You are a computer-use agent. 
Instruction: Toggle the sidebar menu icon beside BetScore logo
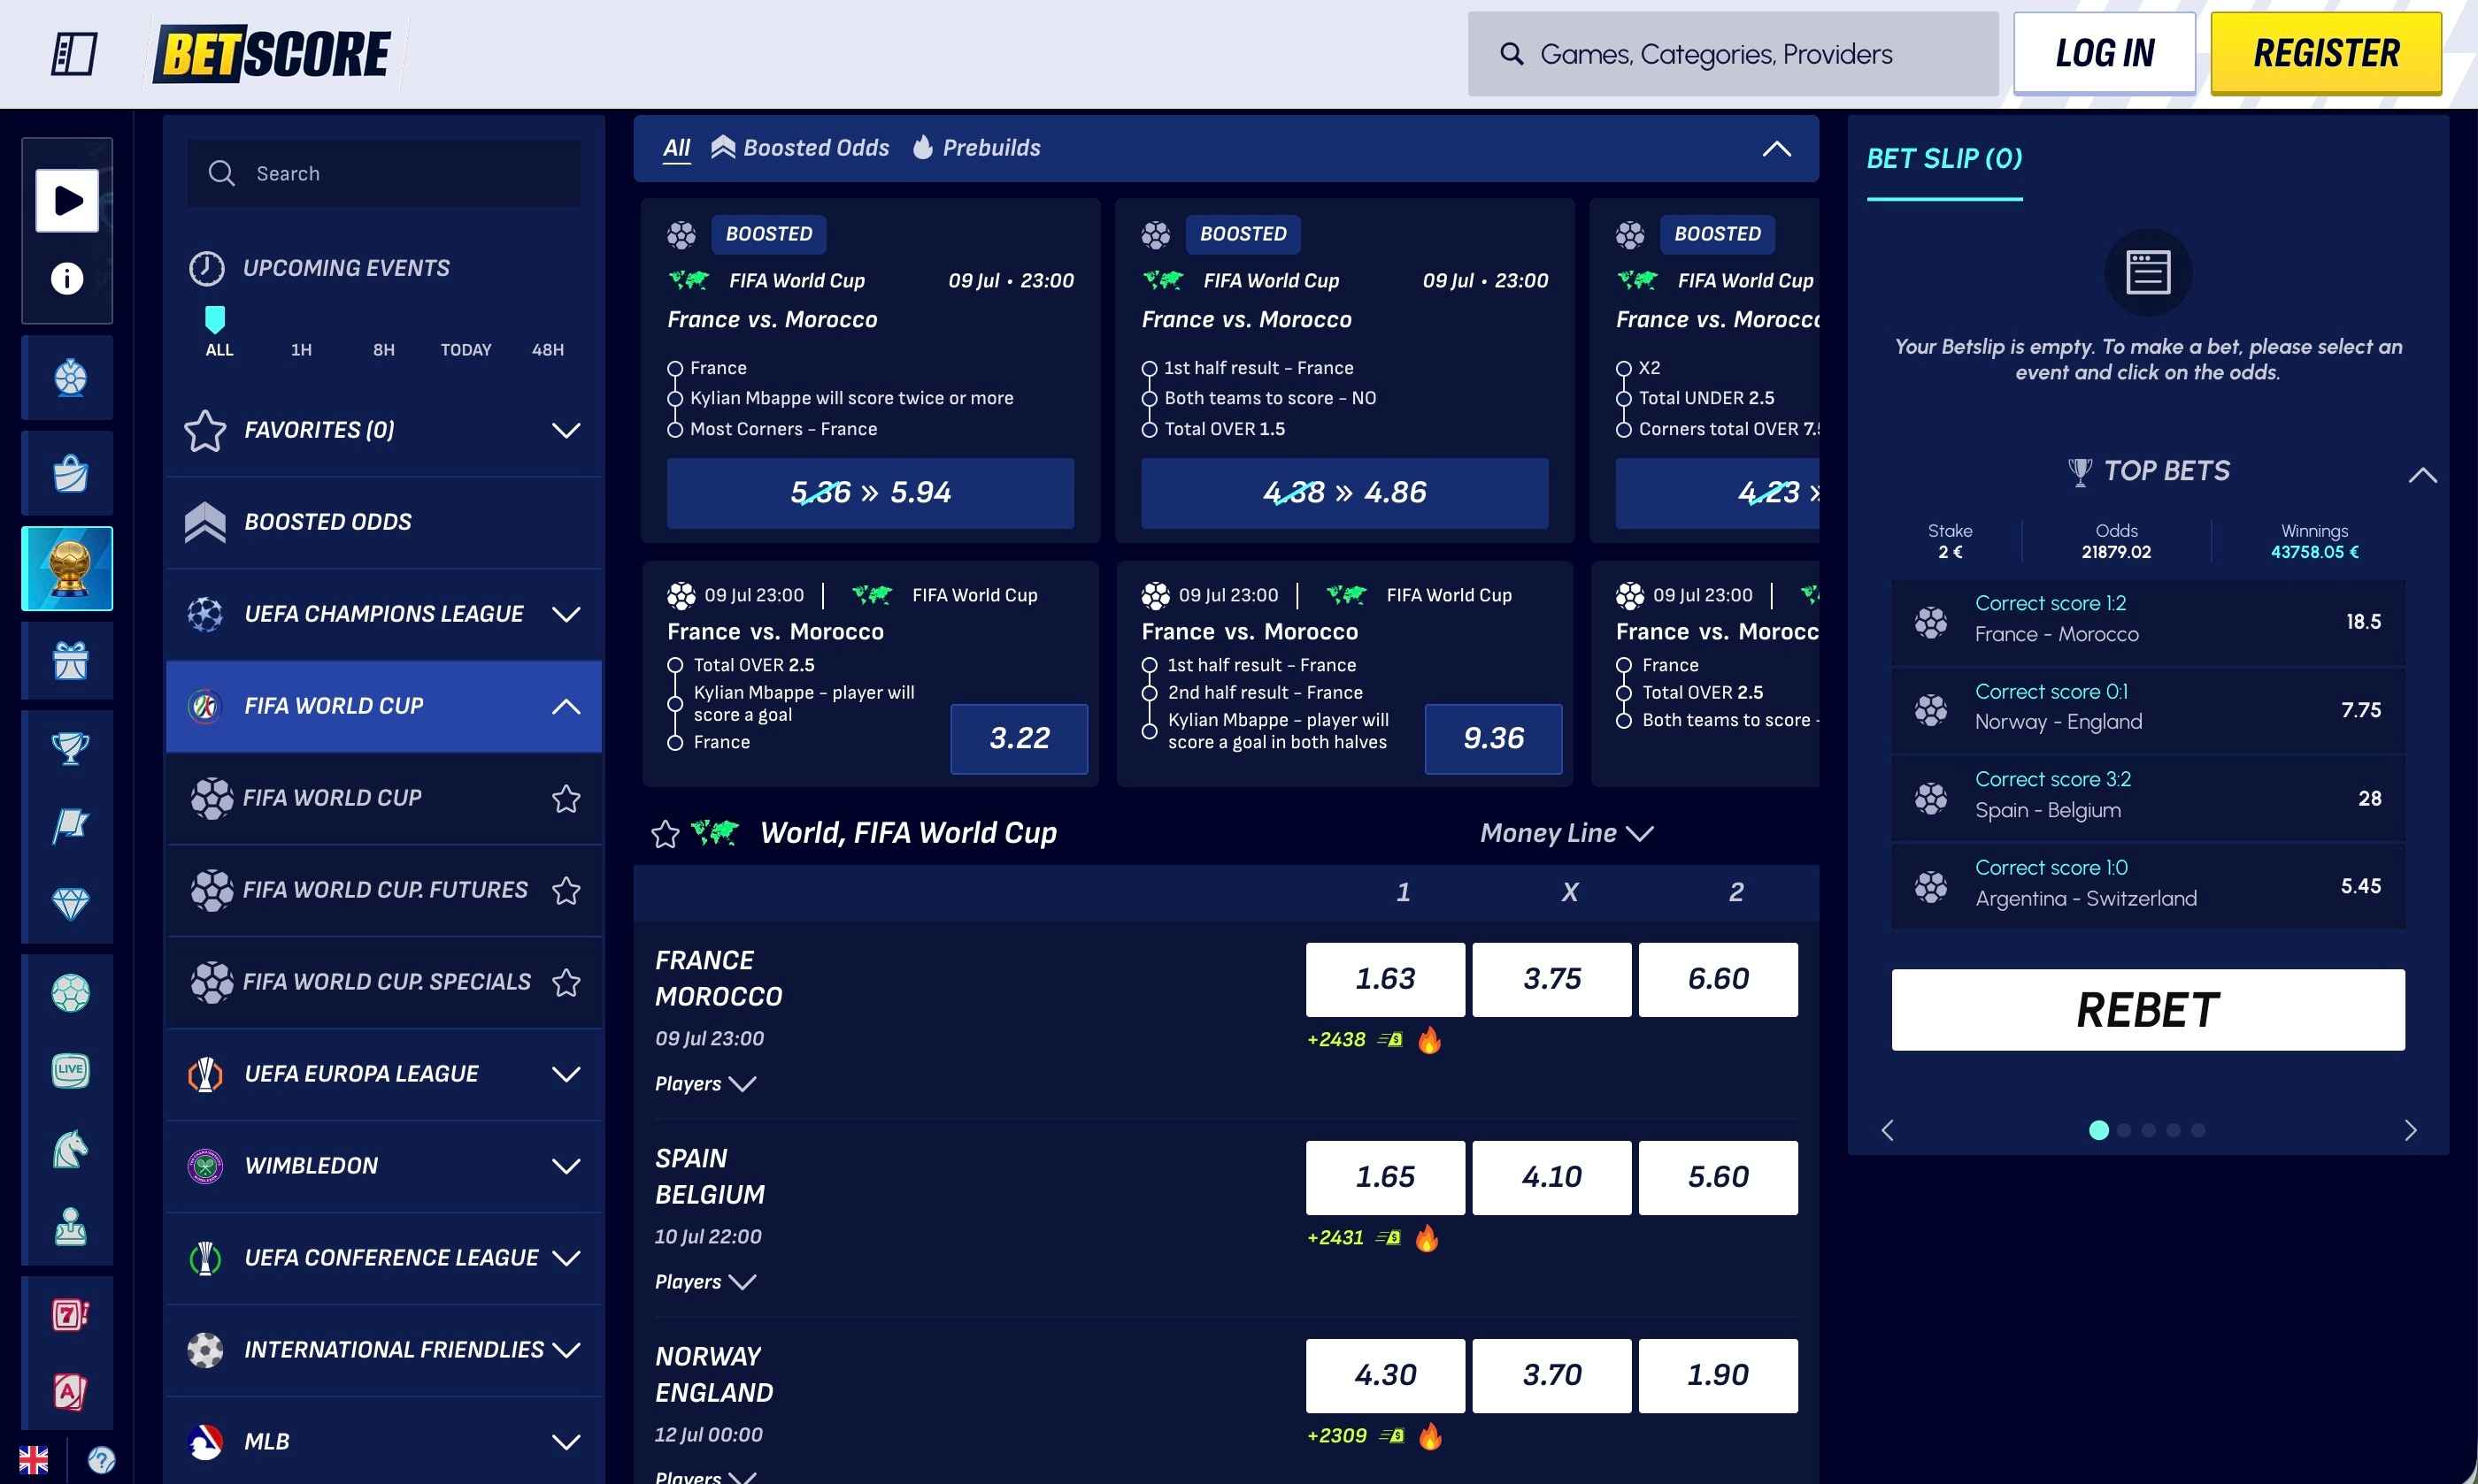(x=74, y=53)
